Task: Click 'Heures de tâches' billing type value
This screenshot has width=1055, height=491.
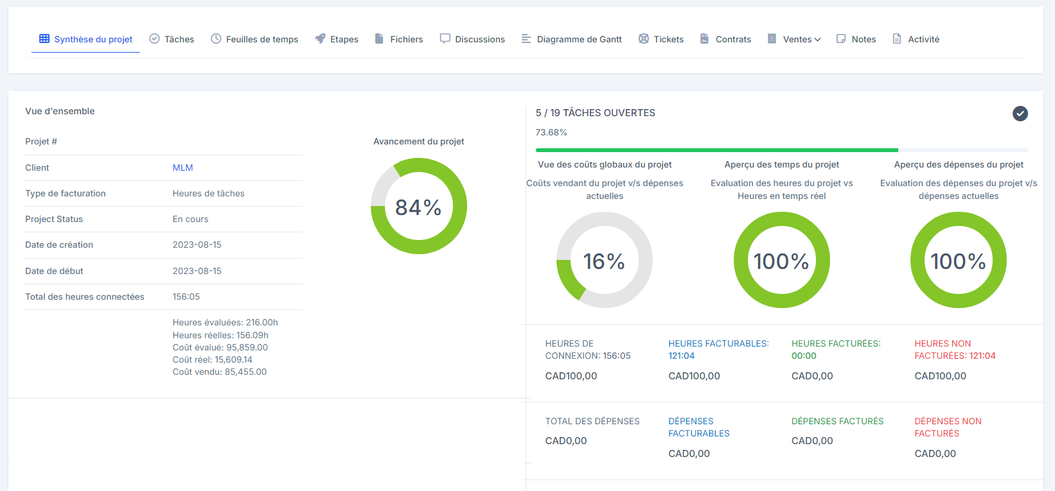Action: 208,193
